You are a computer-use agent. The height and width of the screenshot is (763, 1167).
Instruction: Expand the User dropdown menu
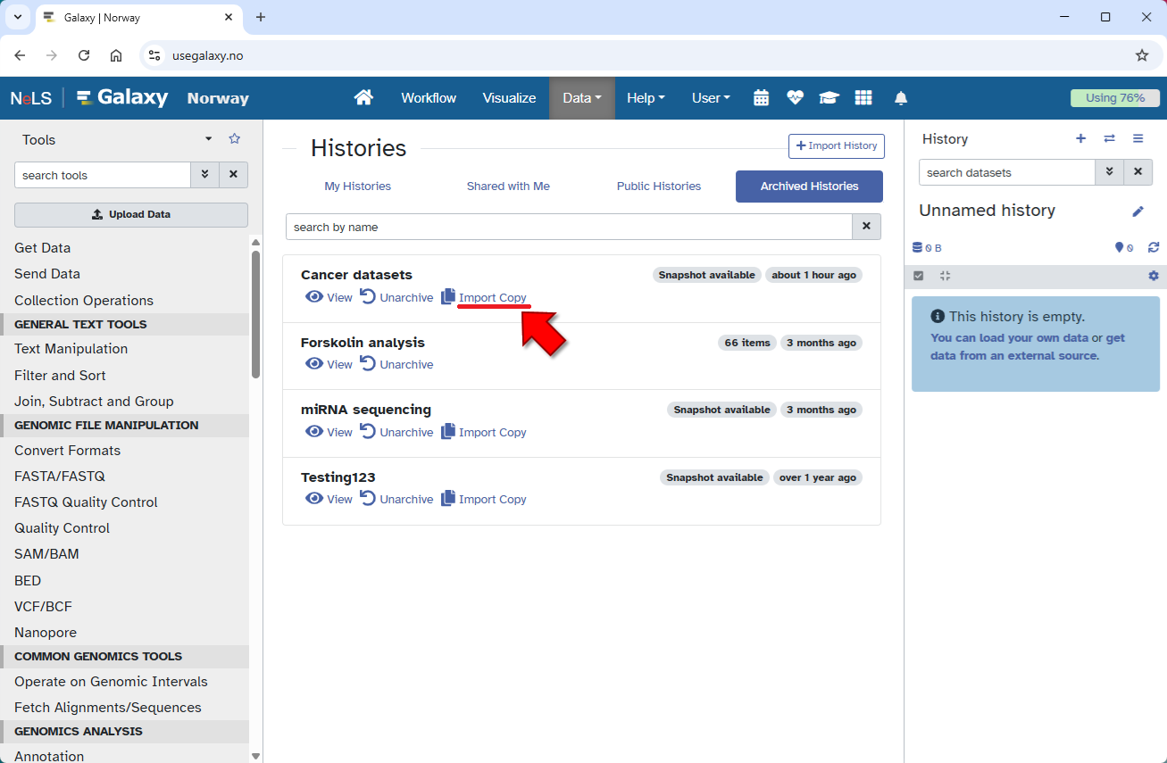click(711, 98)
